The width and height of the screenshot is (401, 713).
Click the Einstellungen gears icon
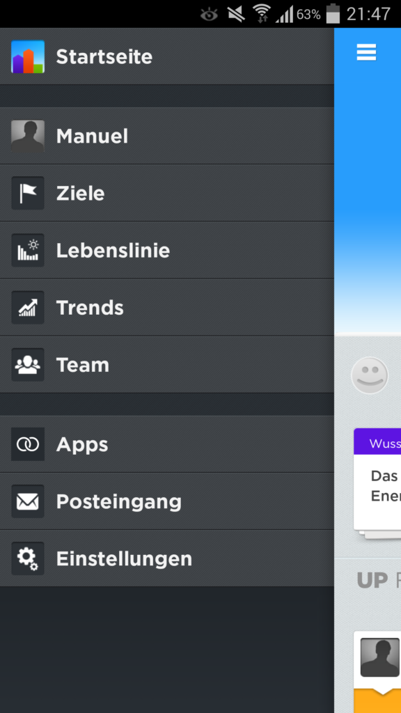28,559
